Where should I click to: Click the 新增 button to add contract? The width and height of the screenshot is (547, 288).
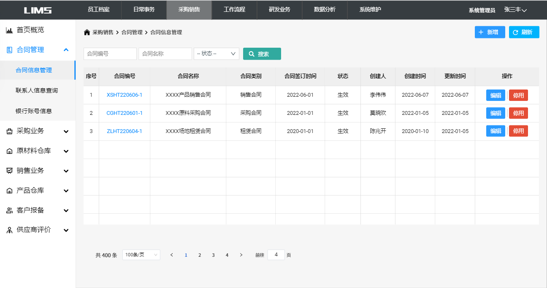490,32
